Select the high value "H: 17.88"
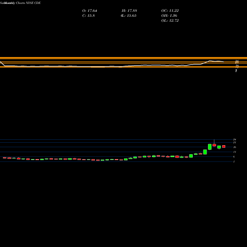The width and height of the screenshot is (247, 247). 129,11
